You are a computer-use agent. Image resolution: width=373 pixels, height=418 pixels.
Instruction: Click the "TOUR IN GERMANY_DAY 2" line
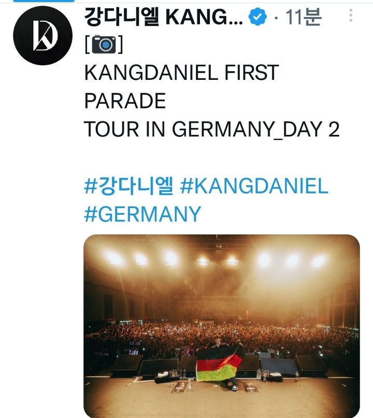pyautogui.click(x=211, y=129)
